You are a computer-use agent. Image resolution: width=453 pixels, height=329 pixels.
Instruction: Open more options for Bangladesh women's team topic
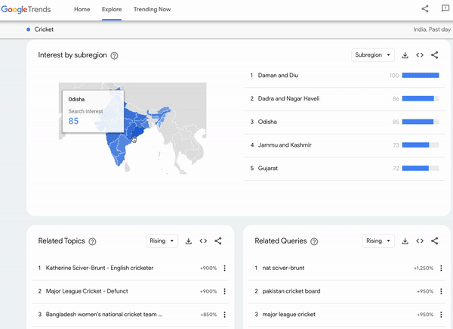(224, 315)
